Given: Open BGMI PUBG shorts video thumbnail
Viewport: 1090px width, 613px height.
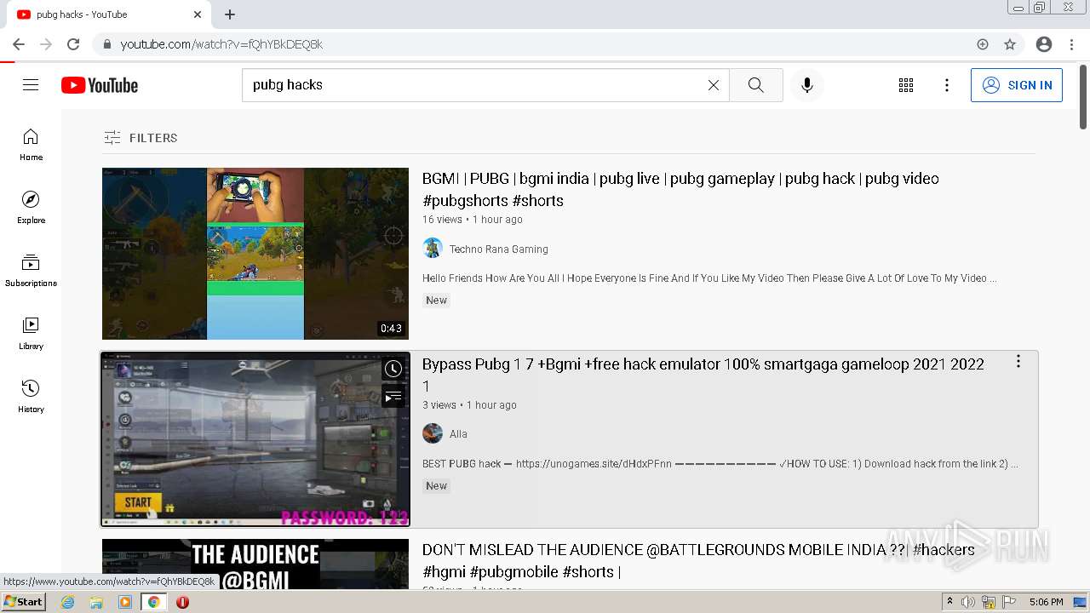Looking at the screenshot, I should (255, 254).
